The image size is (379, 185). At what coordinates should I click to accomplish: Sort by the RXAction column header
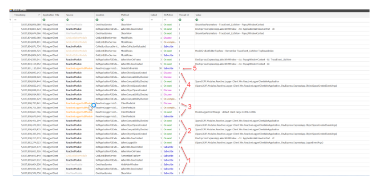pyautogui.click(x=170, y=15)
